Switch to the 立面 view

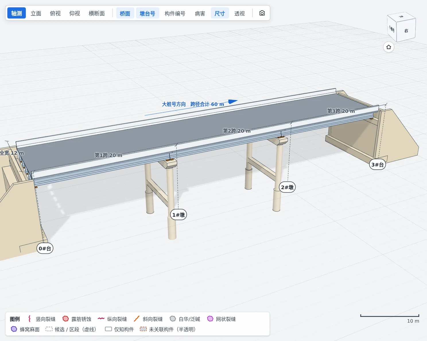tap(36, 13)
